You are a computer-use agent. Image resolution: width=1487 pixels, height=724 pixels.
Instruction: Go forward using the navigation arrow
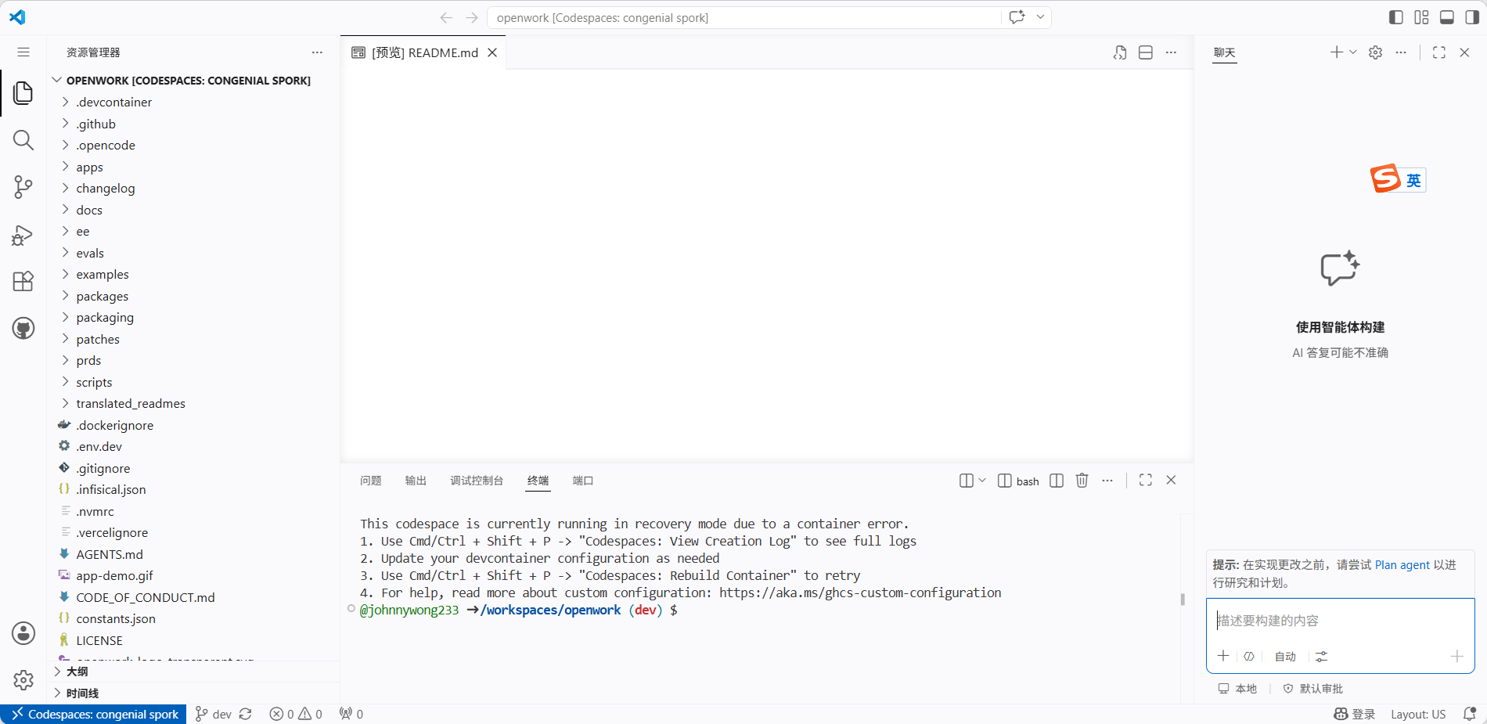[x=471, y=17]
